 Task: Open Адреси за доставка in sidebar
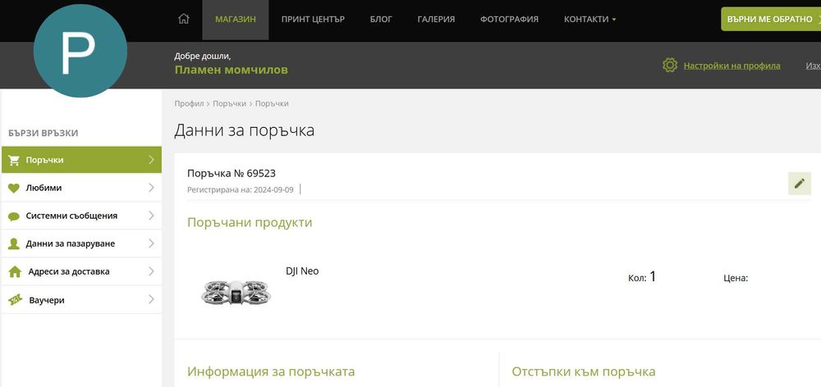pos(81,271)
